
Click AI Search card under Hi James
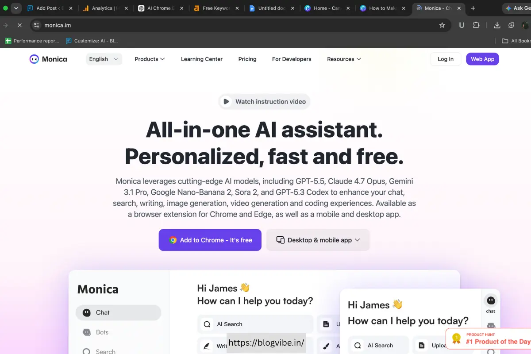coord(255,324)
